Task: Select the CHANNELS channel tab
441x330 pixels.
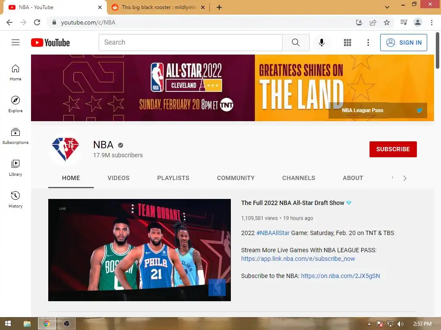Action: tap(298, 178)
